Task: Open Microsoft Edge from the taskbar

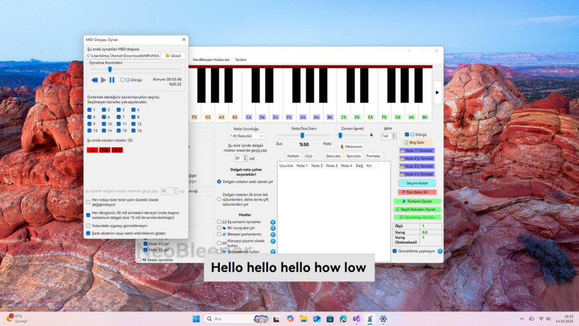Action: [x=344, y=319]
